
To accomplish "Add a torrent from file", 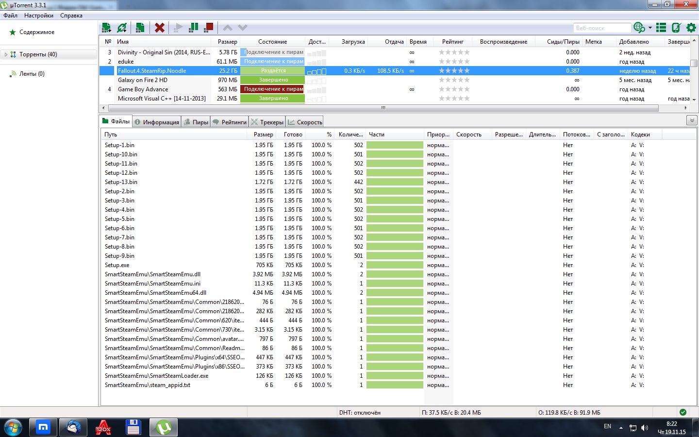I will coord(106,28).
